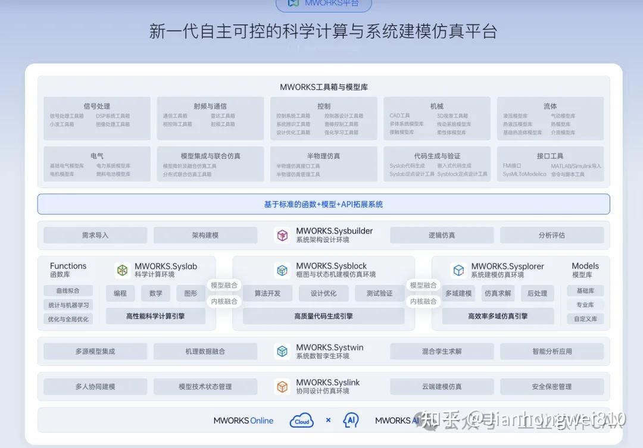Screen dimensions: 643x448
Task: Open the 流体 toolbox card
Action: pyautogui.click(x=550, y=118)
